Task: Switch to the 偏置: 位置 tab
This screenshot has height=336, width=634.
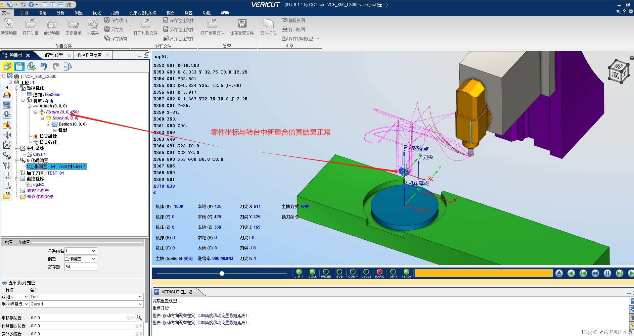Action: 54,55
